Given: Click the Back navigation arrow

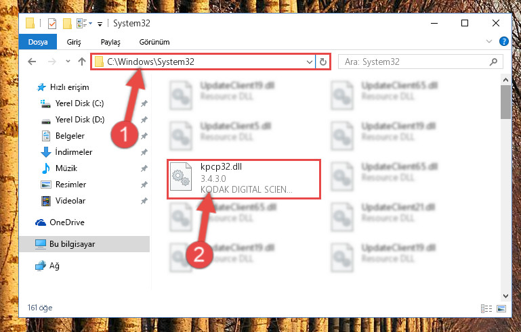Looking at the screenshot, I should [x=32, y=62].
